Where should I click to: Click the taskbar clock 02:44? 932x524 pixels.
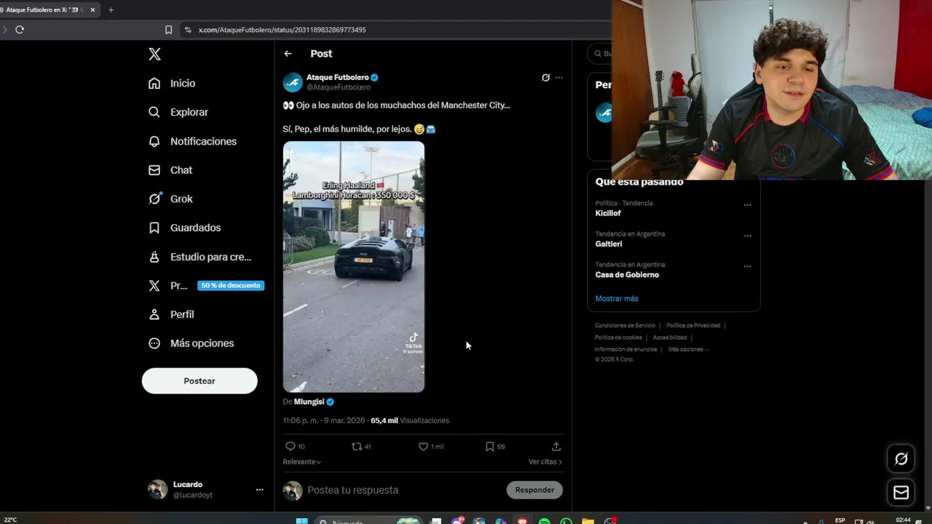coord(903,520)
